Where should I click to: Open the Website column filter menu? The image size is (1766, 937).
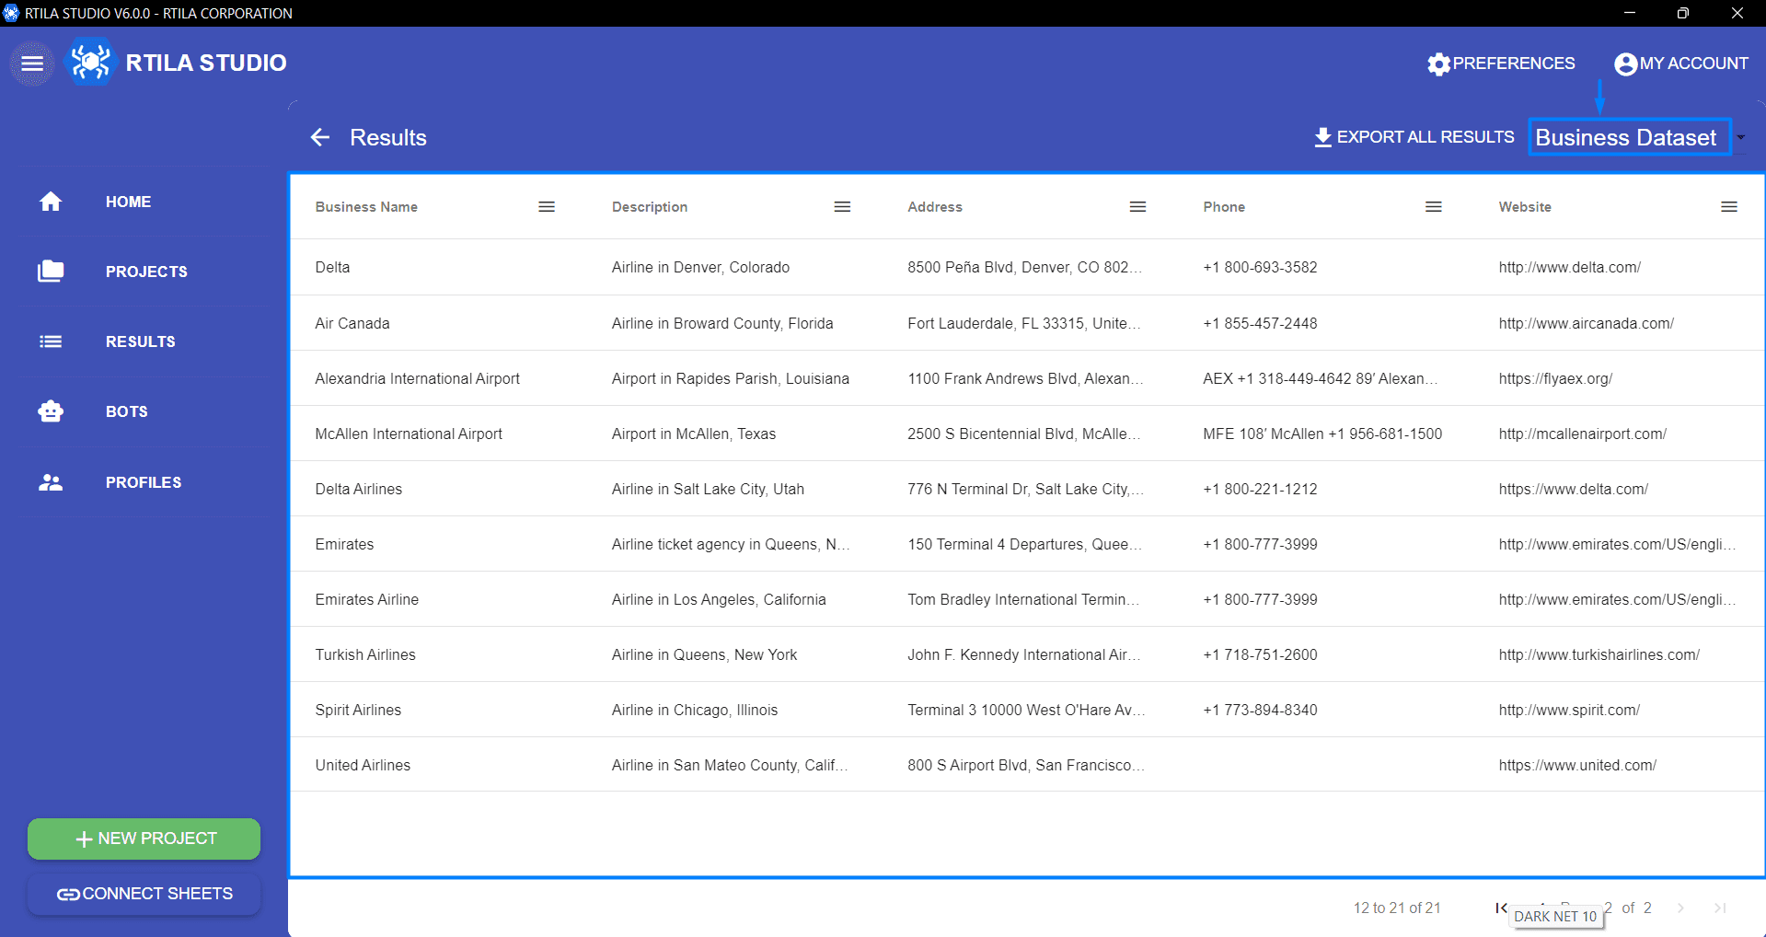coord(1728,206)
